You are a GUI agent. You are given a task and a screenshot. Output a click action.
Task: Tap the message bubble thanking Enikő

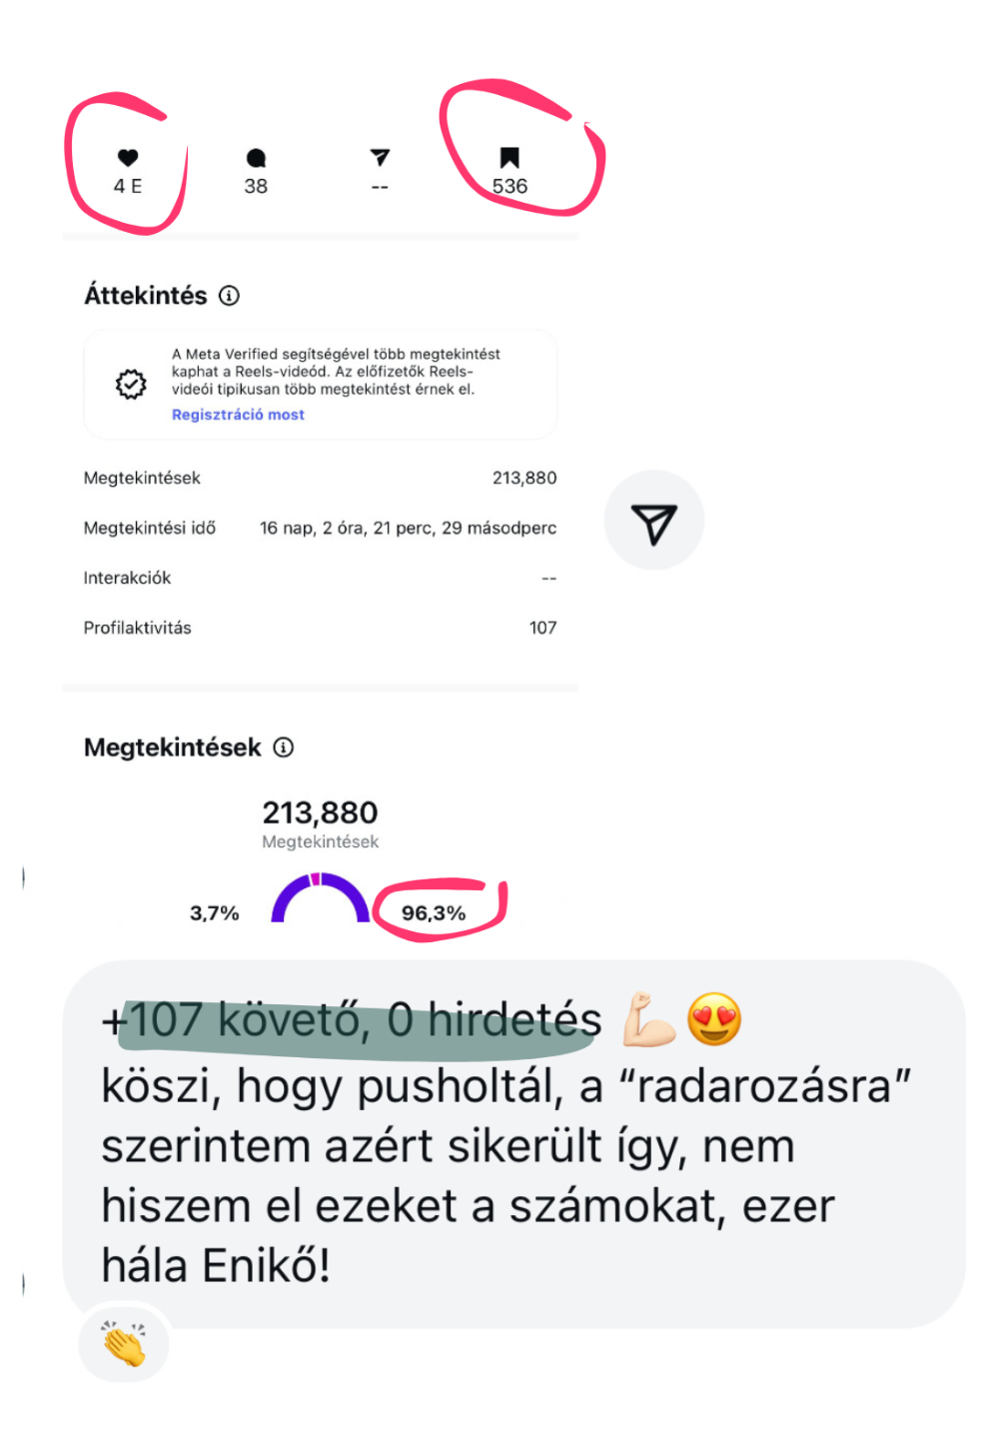pos(513,1144)
